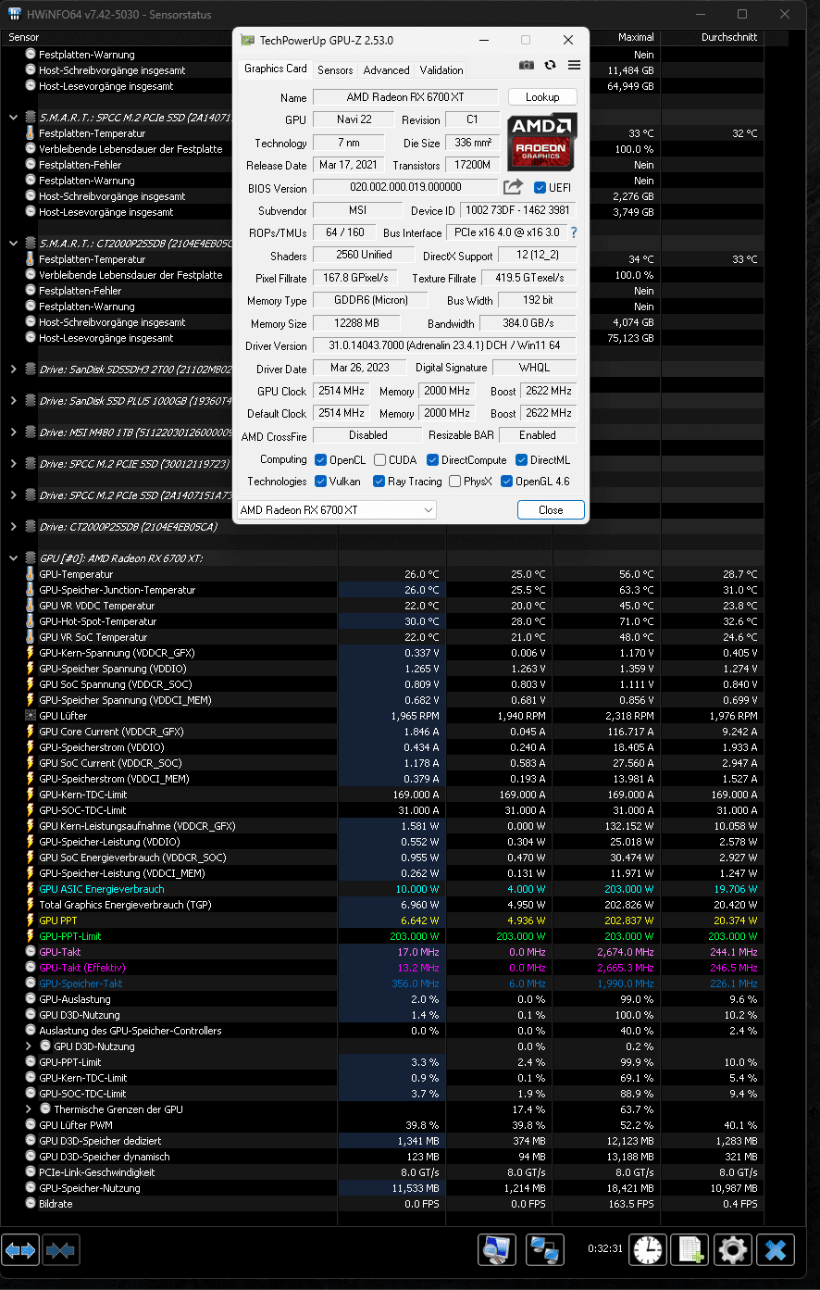The height and width of the screenshot is (1290, 820).
Task: Click the HWiNFO64 title bar app icon
Action: point(15,15)
